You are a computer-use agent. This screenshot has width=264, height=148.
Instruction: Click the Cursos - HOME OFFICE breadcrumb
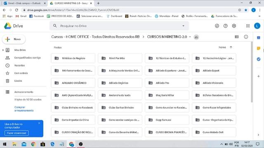tap(95, 37)
